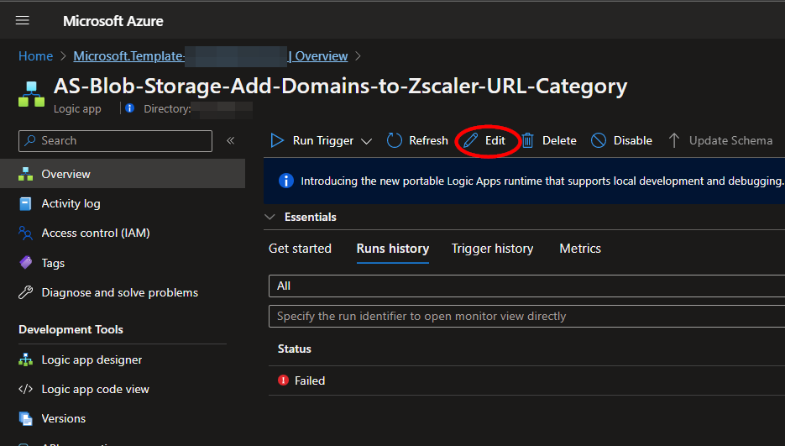Click the info icon in the banner
This screenshot has width=785, height=446.
click(x=285, y=181)
